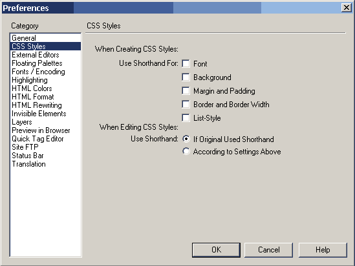Open Help for the Preferences dialog
The height and width of the screenshot is (266, 355).
pos(323,250)
